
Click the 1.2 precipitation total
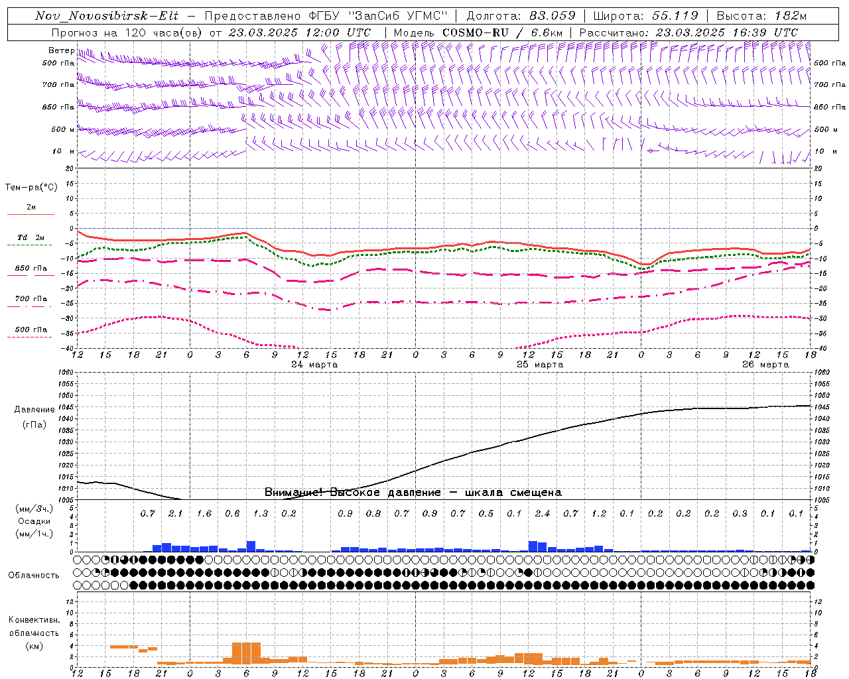point(599,513)
